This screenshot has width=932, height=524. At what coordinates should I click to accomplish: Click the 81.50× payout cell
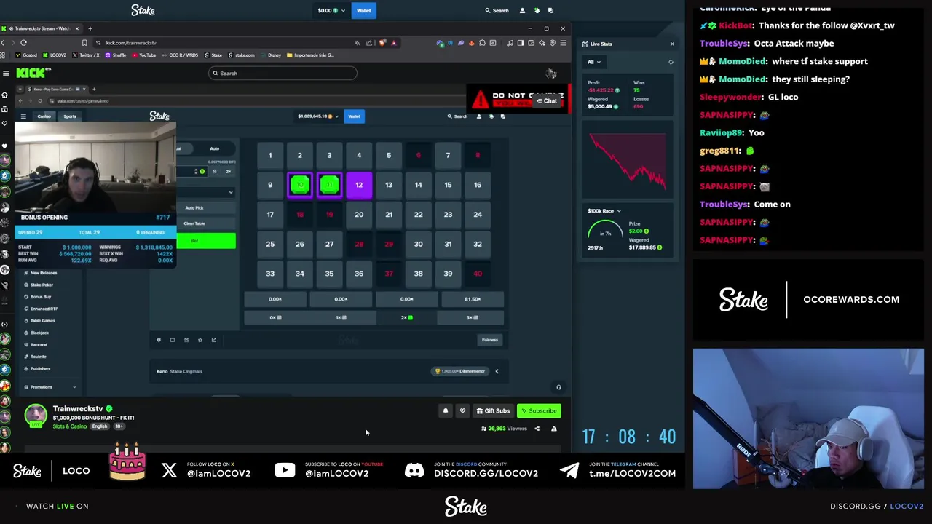click(473, 299)
